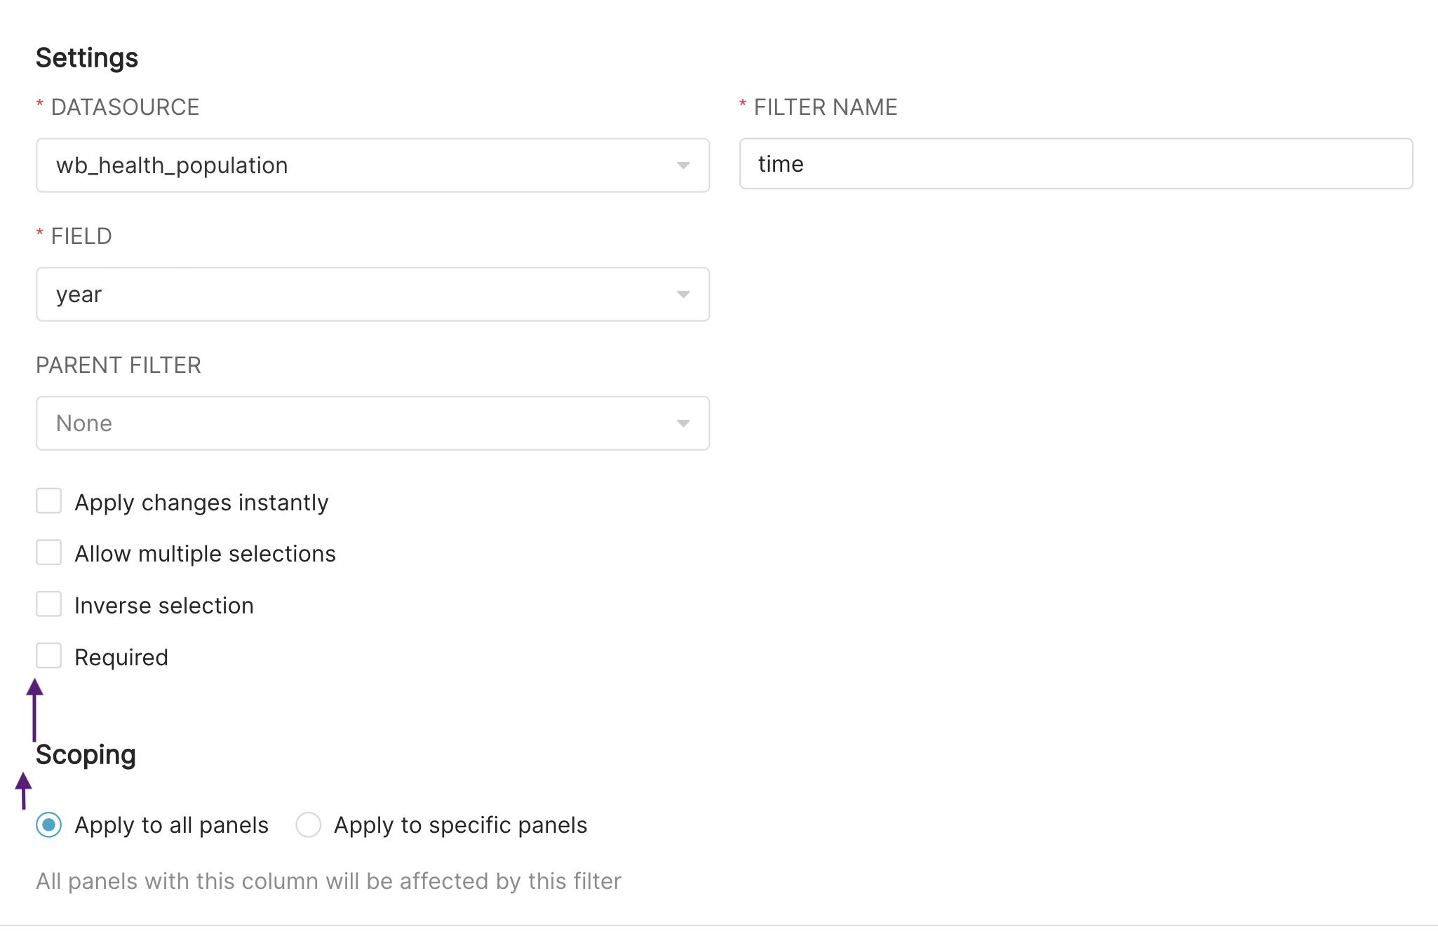Click the year field value

[x=79, y=294]
